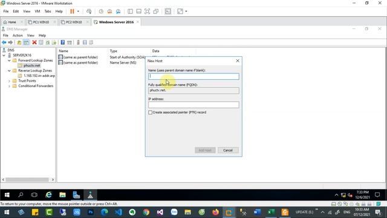Click the Send Ctrl+Alt+Del icon
The height and width of the screenshot is (218, 387).
89,12
